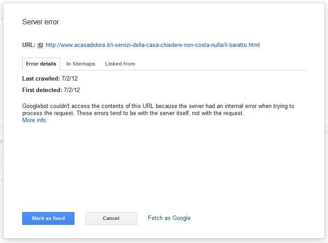Click the blue Mark as fixed button
328x243 pixels.
(x=48, y=218)
